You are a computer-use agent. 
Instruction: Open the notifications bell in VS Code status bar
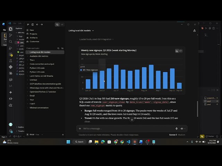(217, 136)
